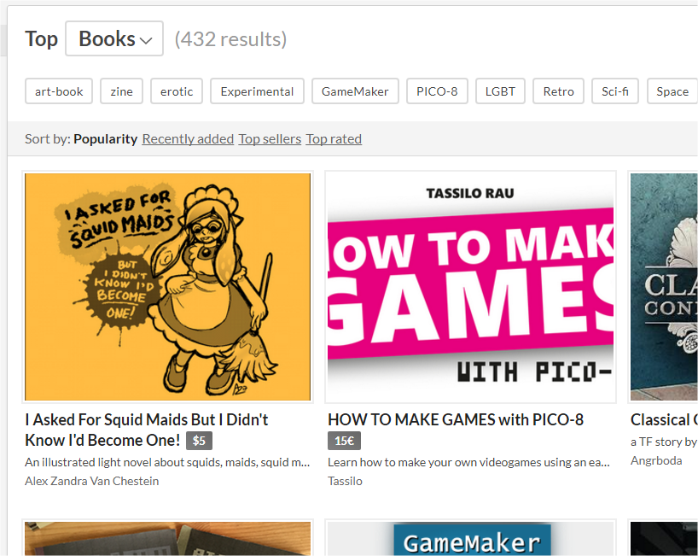The image size is (698, 556).
Task: Click the 15€ price badge
Action: 344,441
